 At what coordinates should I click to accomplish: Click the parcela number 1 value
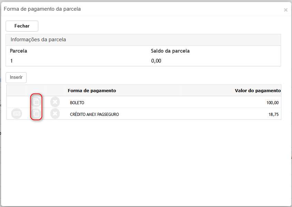coord(12,61)
